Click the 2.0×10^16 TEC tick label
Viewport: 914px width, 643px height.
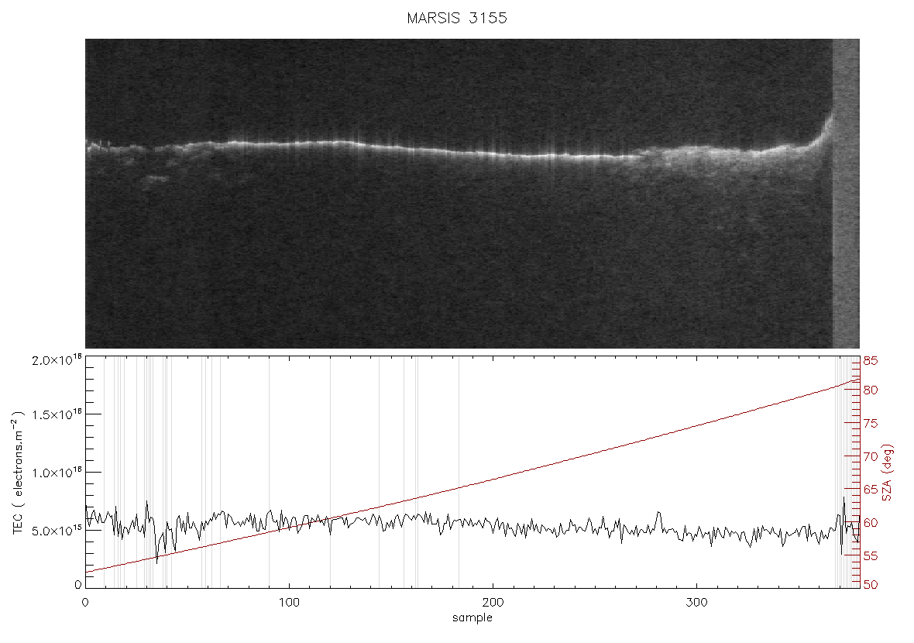coord(57,359)
